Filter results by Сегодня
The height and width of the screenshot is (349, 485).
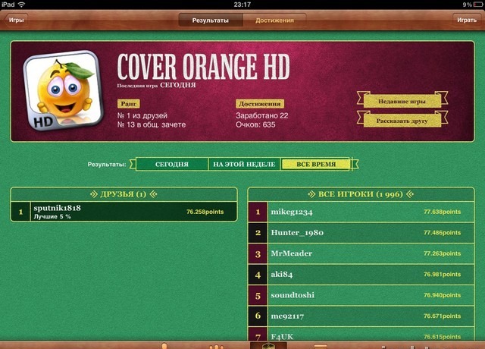click(x=172, y=165)
